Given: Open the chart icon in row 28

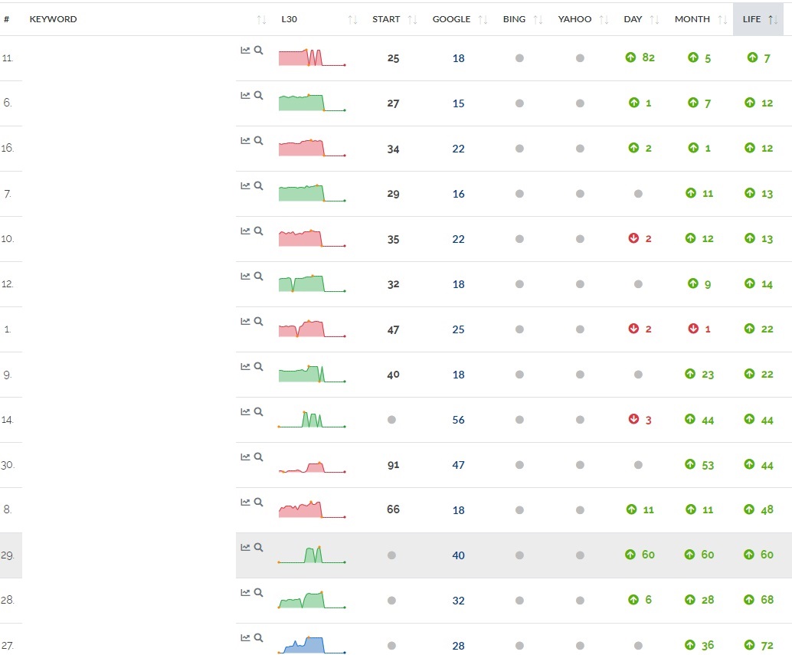Looking at the screenshot, I should (x=245, y=592).
